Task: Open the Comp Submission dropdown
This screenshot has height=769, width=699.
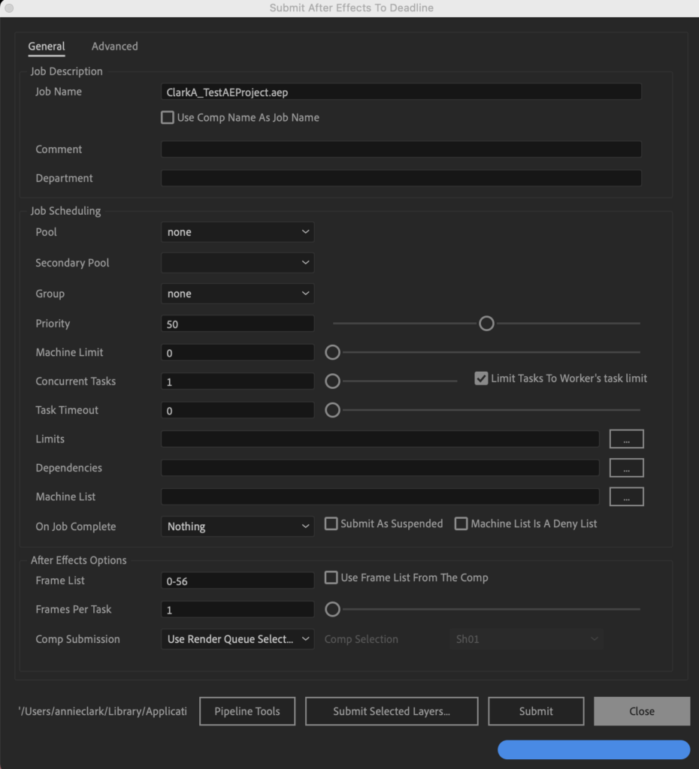Action: (x=238, y=639)
